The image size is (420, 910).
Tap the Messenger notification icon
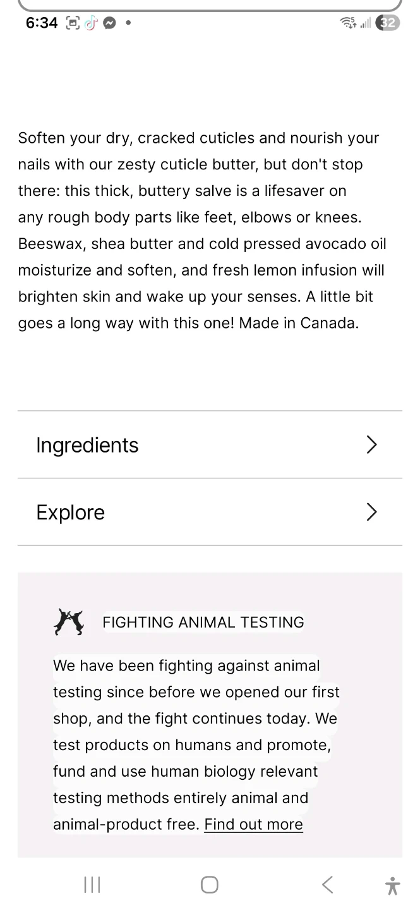pyautogui.click(x=109, y=23)
